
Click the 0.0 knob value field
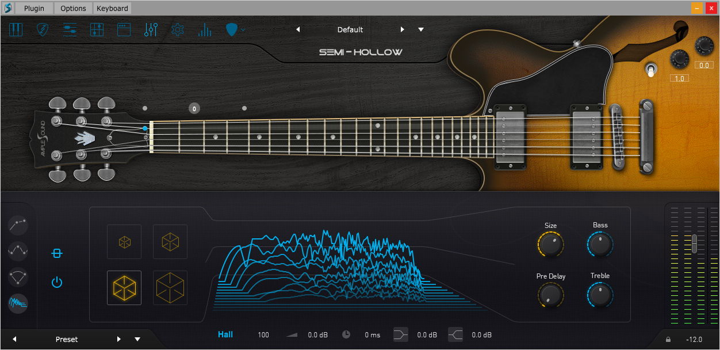[x=704, y=65]
